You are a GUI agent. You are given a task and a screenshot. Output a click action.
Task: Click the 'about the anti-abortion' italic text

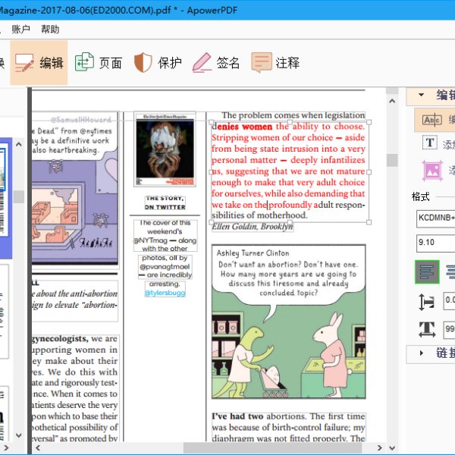coord(75,293)
